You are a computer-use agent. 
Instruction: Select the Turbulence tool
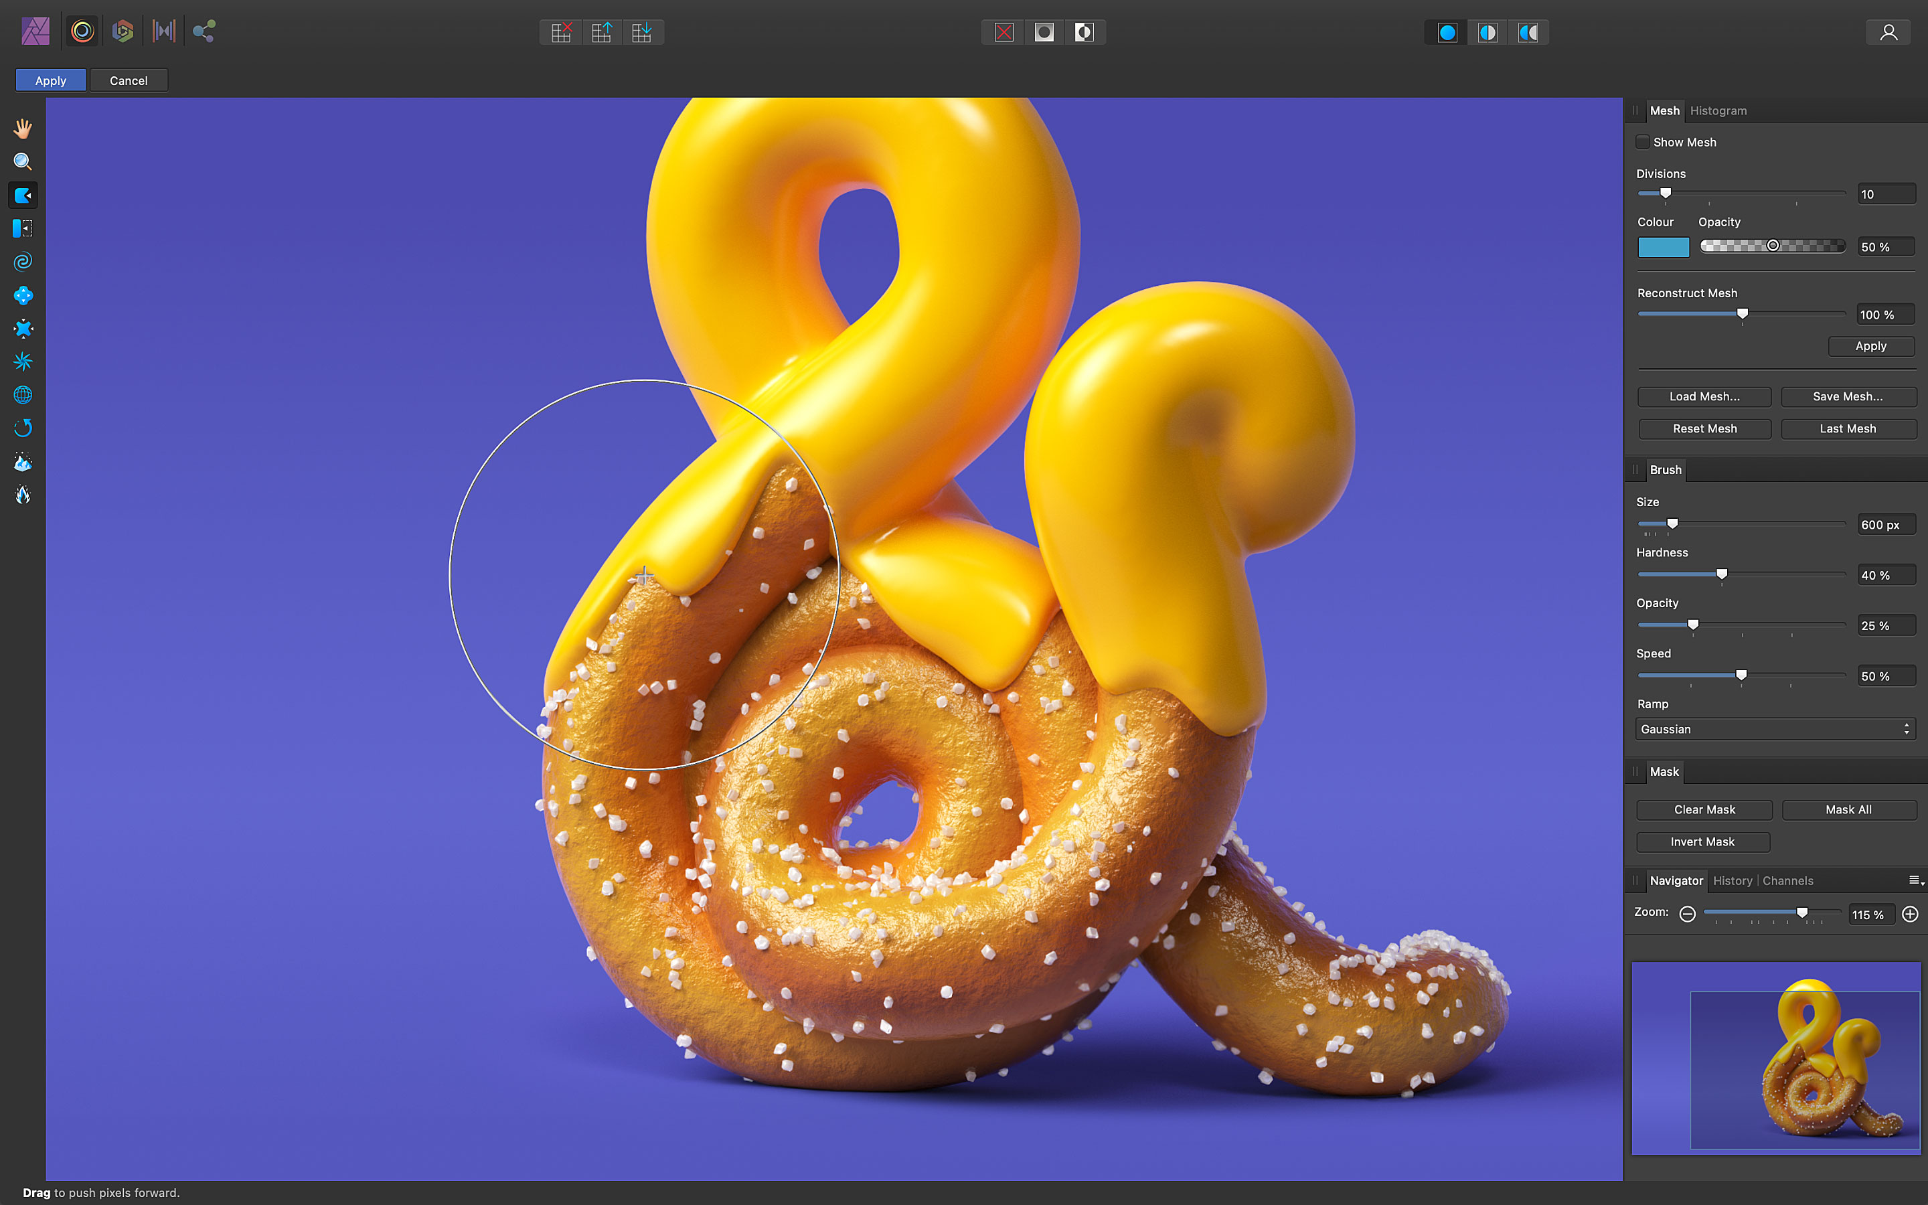pyautogui.click(x=23, y=361)
